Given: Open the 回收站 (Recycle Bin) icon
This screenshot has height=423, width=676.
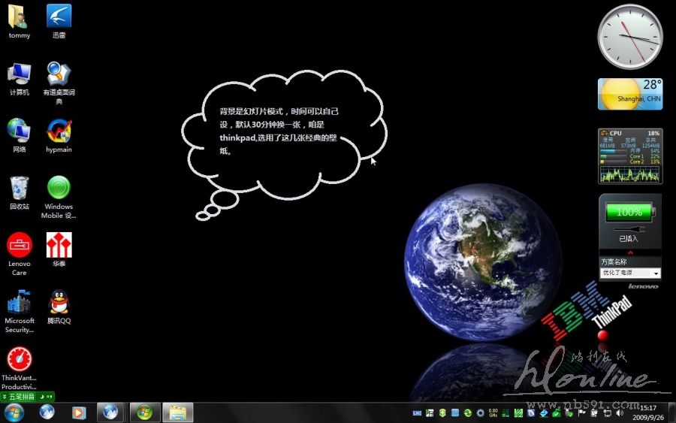Looking at the screenshot, I should [19, 188].
